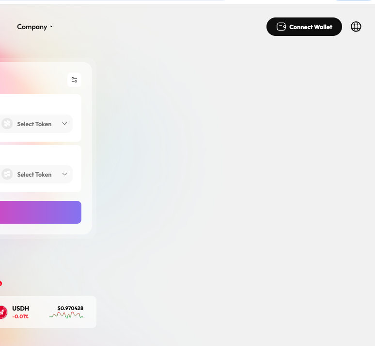Click the top Select Token label

(x=34, y=124)
